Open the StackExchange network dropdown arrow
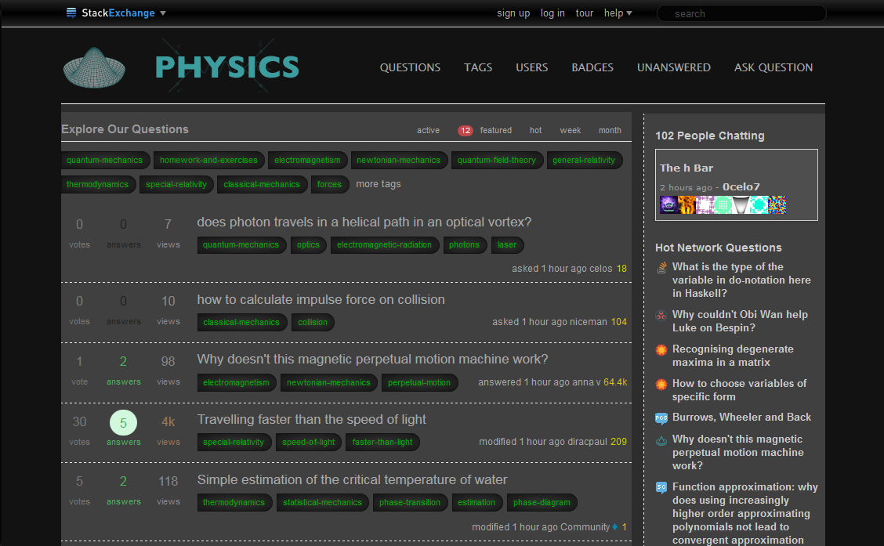 tap(163, 13)
